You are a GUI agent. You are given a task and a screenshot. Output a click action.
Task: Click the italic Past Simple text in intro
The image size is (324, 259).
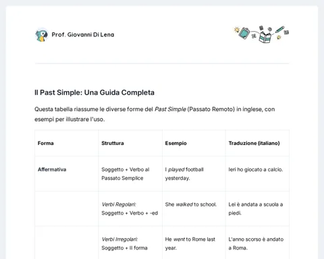coord(170,109)
